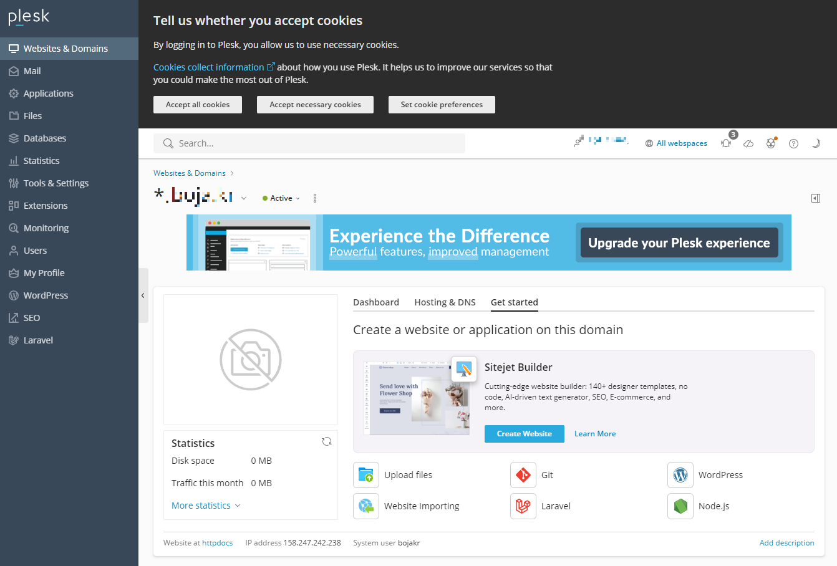Viewport: 837px width, 566px height.
Task: Open Applications section in sidebar
Action: (x=69, y=94)
